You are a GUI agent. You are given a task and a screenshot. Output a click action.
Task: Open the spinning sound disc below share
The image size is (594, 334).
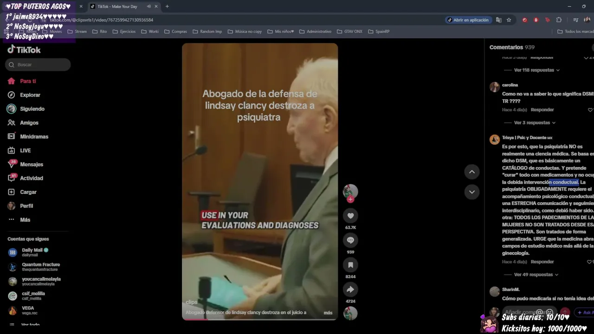tap(350, 314)
